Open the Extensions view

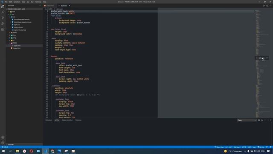click(3, 30)
